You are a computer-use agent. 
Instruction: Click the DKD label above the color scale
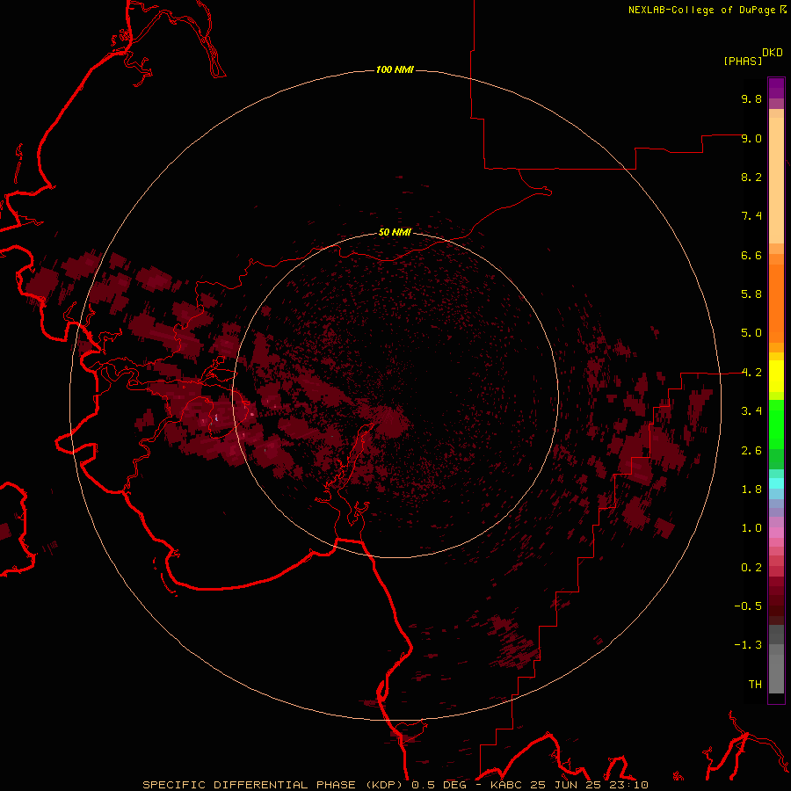click(772, 53)
